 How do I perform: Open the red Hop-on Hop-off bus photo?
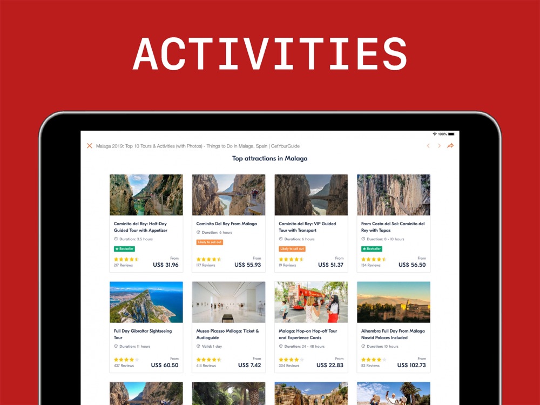click(311, 302)
